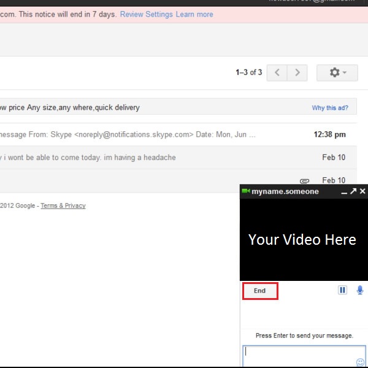Go to older messages with right arrow
The width and height of the screenshot is (368, 368).
click(297, 73)
